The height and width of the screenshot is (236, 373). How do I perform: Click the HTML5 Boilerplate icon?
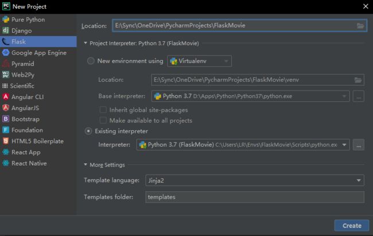6,141
